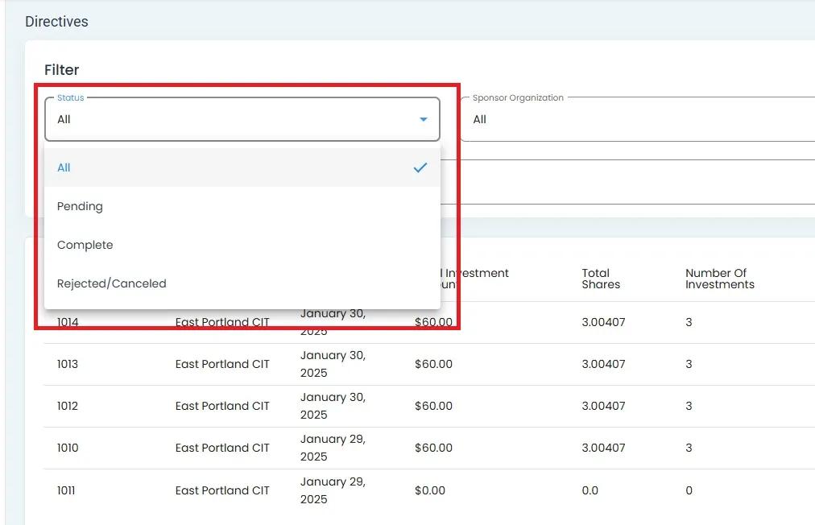
Task: Click the Status dropdown arrow icon
Action: [x=423, y=120]
